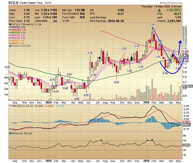Click the brown MA(5) 1.23 legend entry
The width and height of the screenshot is (193, 163).
(16, 43)
